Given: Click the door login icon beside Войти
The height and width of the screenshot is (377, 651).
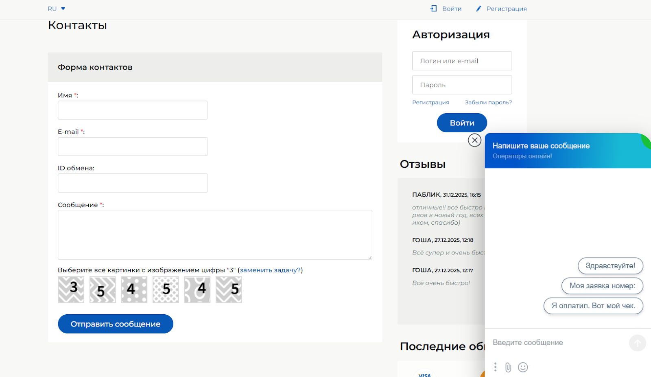Looking at the screenshot, I should click(434, 8).
